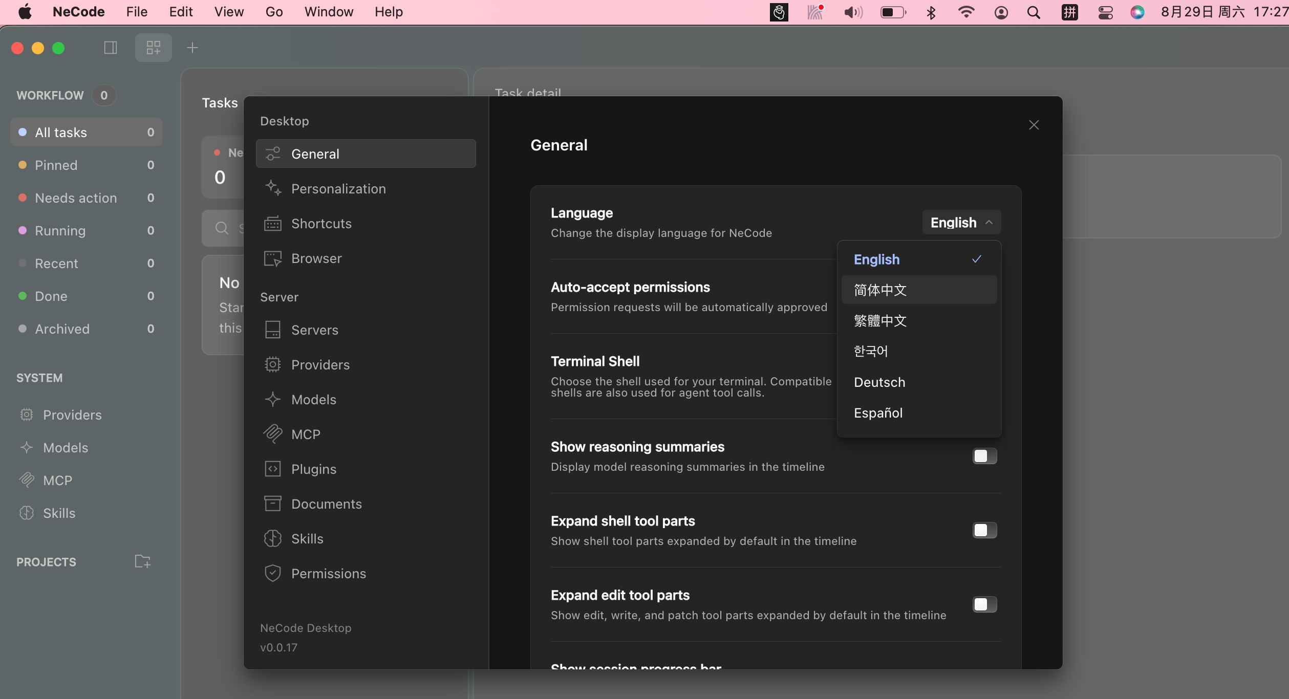Collapse the English language dropdown
1289x699 pixels.
tap(961, 222)
